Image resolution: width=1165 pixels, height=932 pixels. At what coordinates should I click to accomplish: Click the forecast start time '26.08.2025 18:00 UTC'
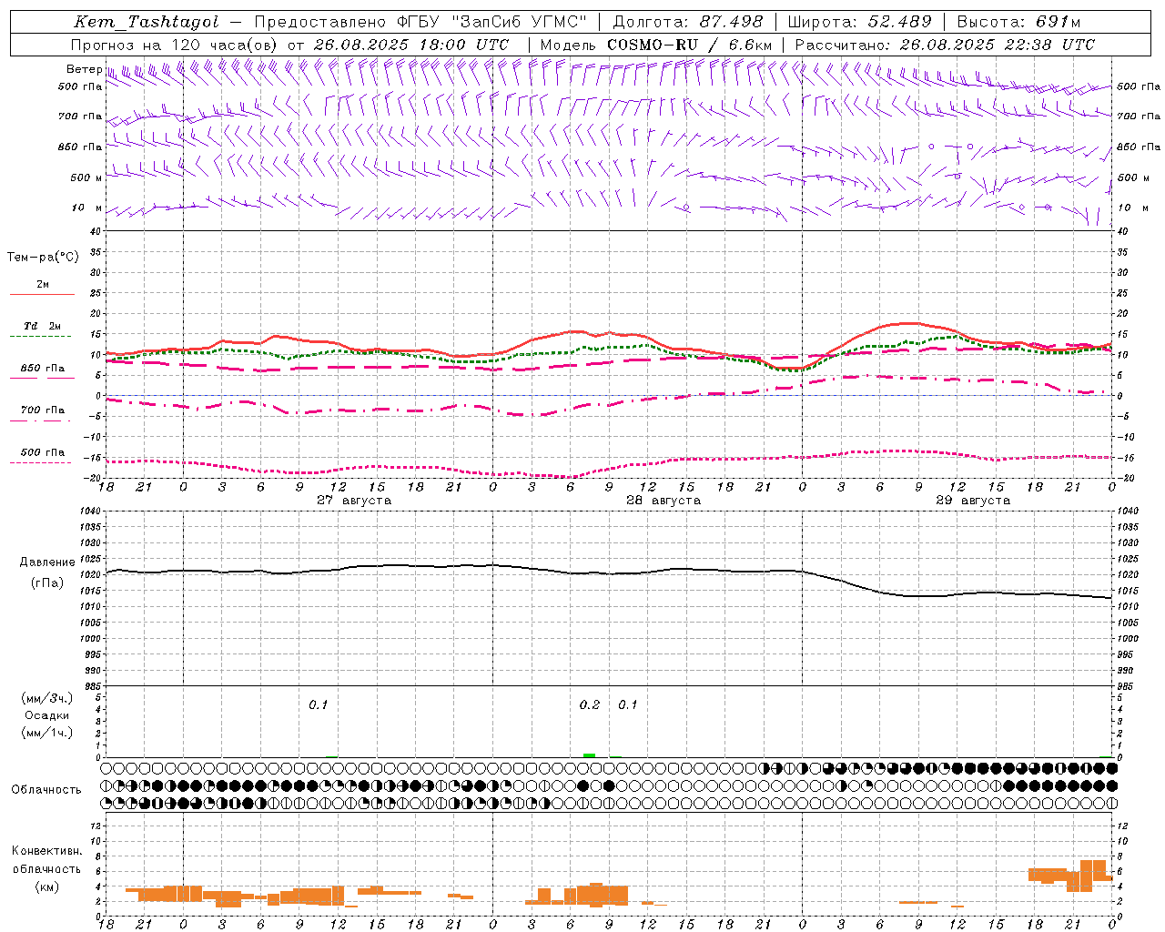pos(411,45)
